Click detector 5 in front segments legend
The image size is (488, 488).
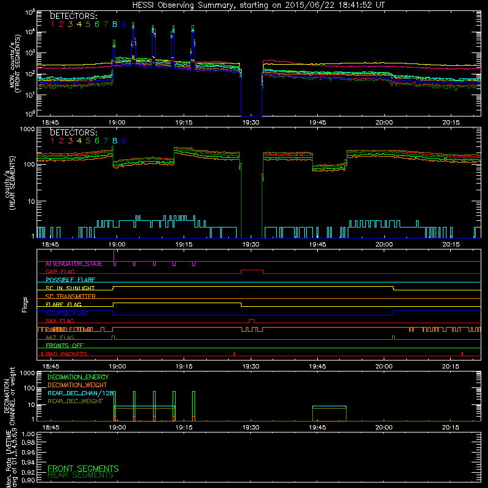(88, 24)
